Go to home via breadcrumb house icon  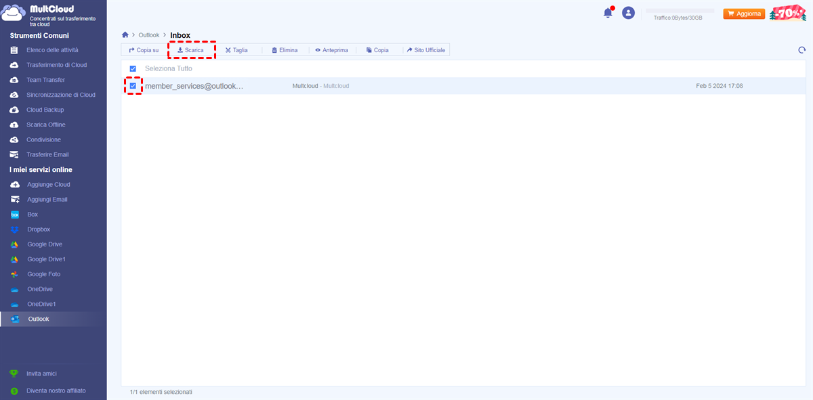[x=125, y=35]
